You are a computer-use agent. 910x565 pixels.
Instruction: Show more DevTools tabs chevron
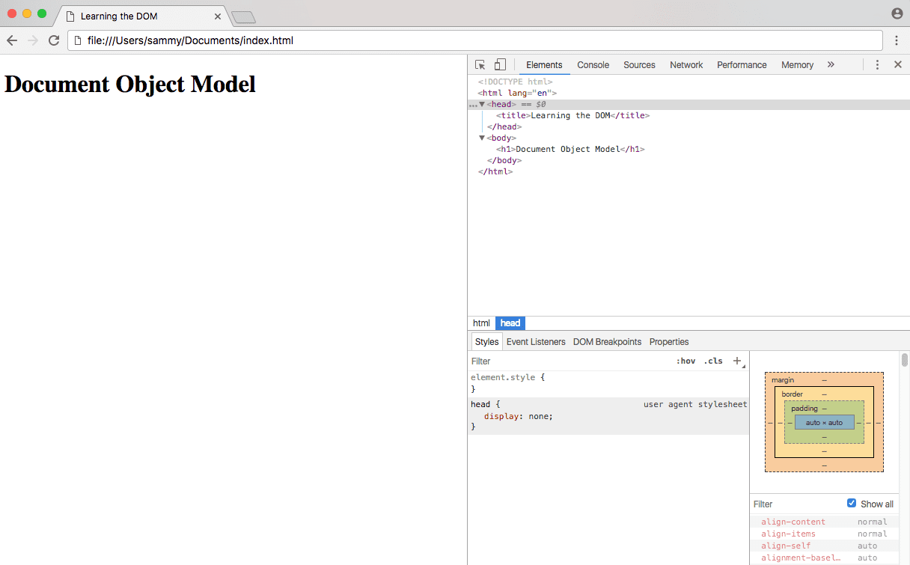pos(831,65)
